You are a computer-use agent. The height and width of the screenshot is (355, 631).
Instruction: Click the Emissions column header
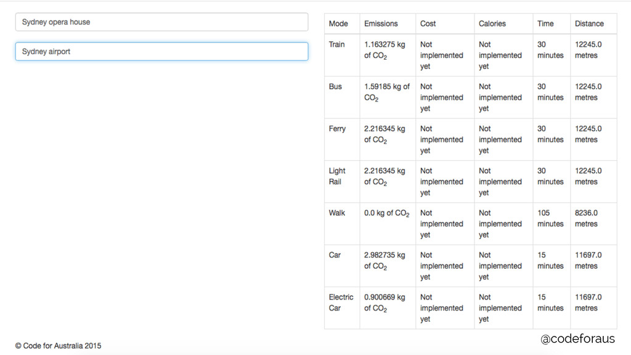pyautogui.click(x=381, y=23)
